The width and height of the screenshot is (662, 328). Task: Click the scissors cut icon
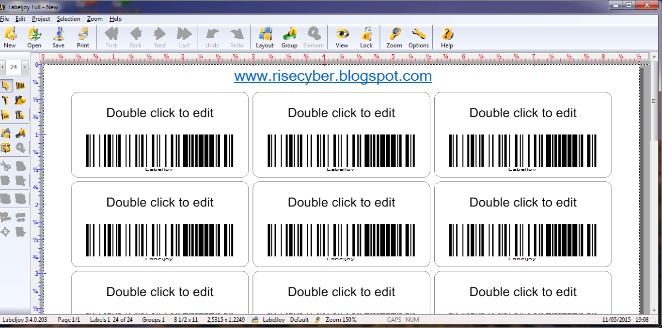coord(6,166)
